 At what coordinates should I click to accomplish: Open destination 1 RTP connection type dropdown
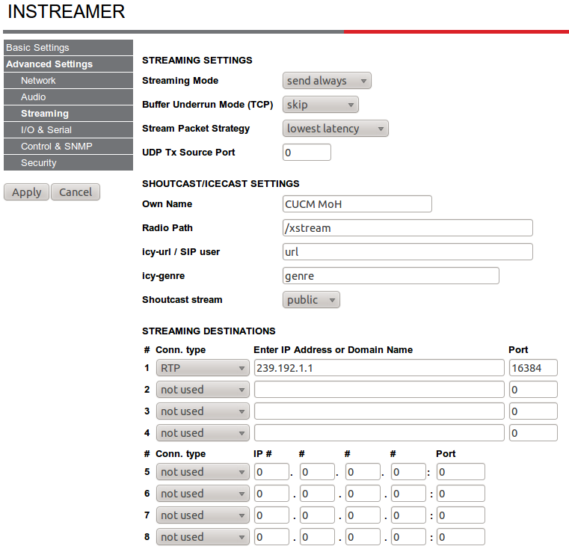(x=202, y=368)
